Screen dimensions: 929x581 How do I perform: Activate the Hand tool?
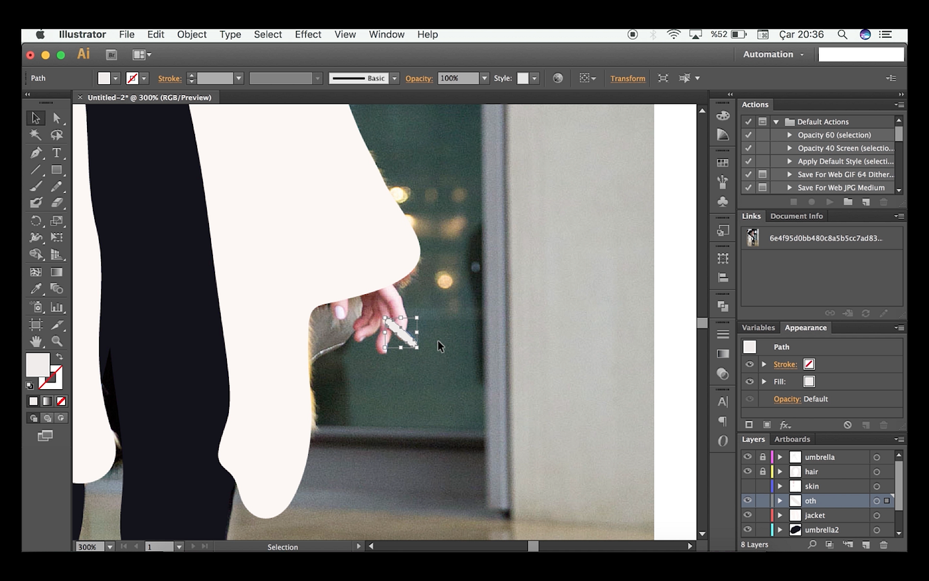(x=36, y=341)
